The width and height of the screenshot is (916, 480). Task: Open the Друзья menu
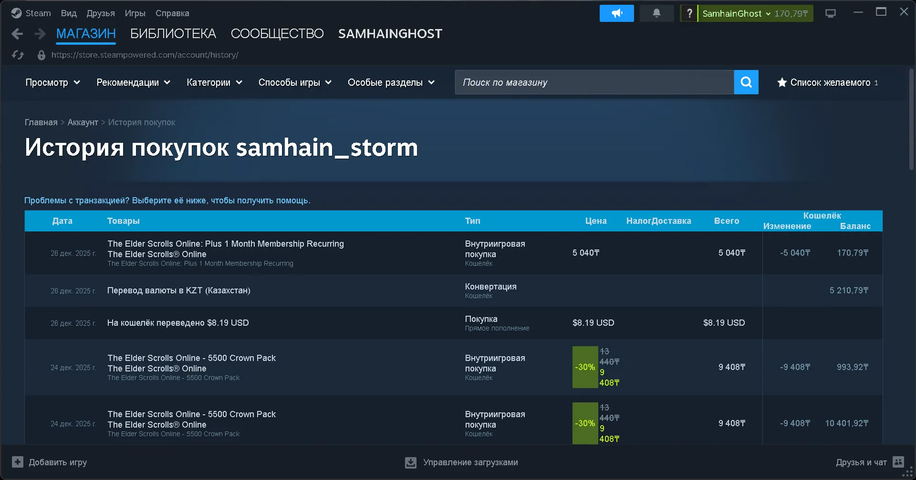pyautogui.click(x=101, y=13)
